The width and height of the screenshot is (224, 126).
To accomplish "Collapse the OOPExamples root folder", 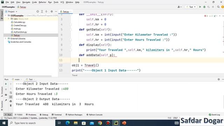I will pyautogui.click(x=6, y=15).
